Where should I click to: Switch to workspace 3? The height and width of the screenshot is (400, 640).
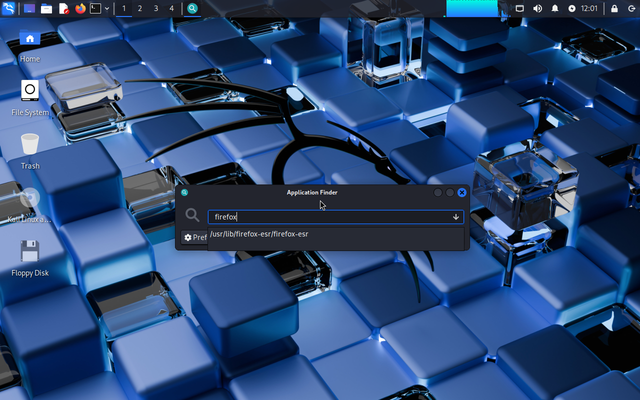coord(156,8)
